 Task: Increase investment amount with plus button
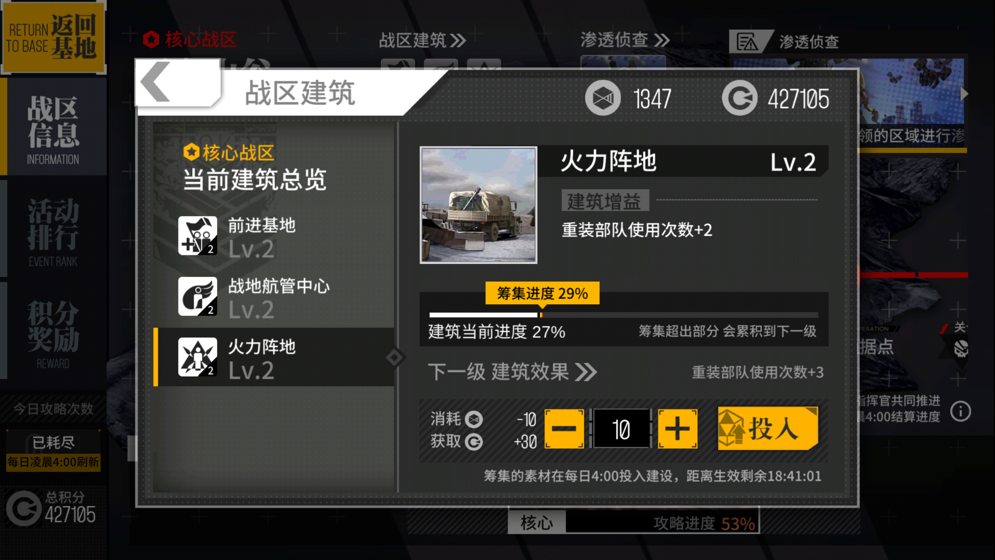(678, 429)
